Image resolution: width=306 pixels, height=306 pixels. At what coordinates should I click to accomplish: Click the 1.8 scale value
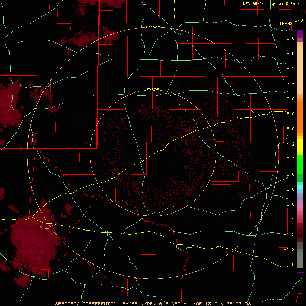291,189
